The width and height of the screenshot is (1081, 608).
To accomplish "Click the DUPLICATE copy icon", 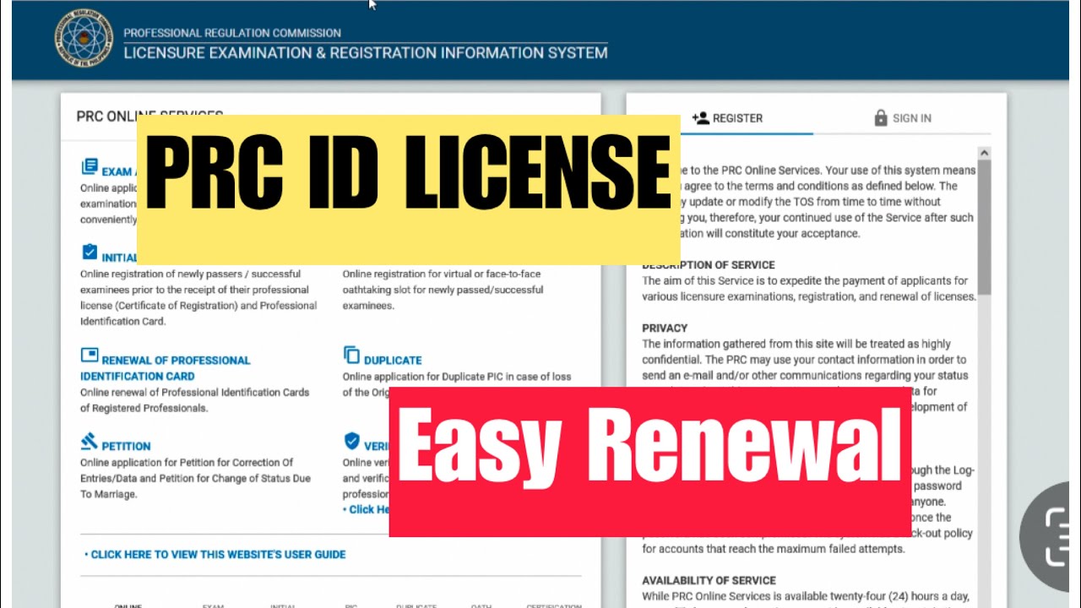I will pos(351,355).
